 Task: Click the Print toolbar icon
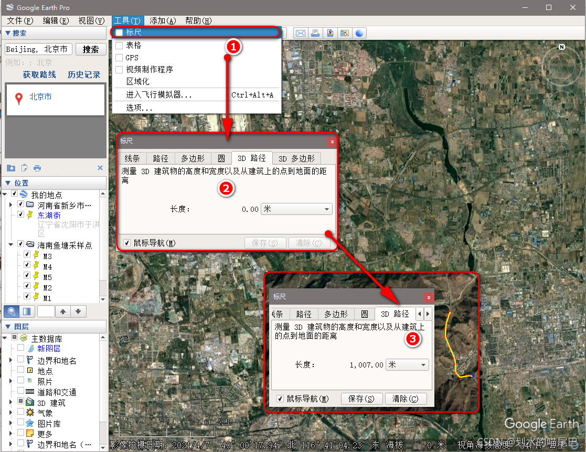(315, 33)
